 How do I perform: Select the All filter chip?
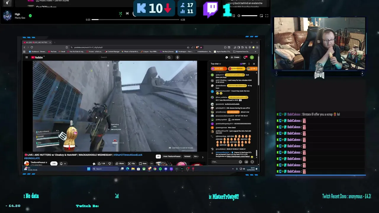[158, 156]
